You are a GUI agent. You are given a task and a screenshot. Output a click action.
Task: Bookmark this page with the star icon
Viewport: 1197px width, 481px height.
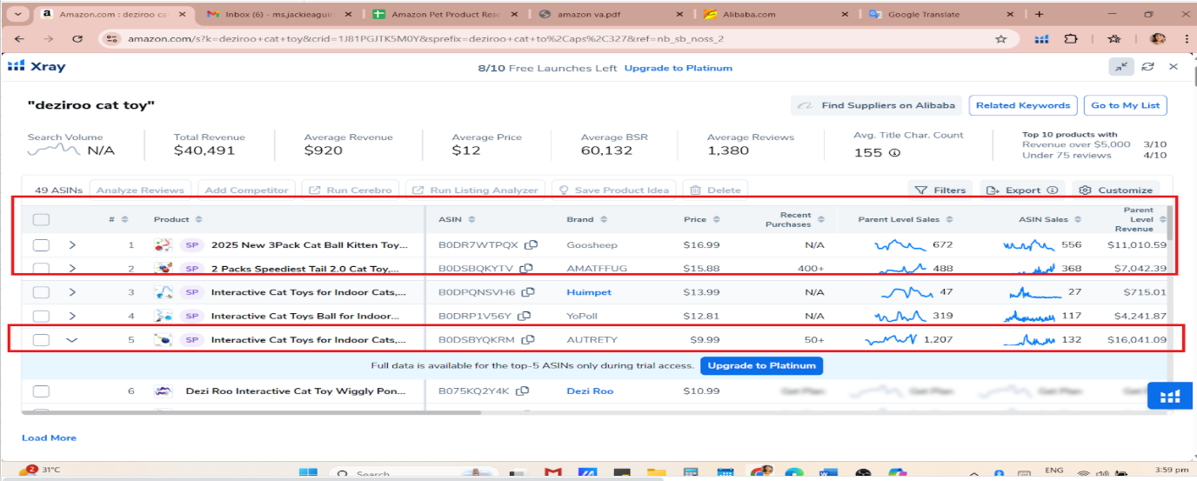pos(1001,39)
